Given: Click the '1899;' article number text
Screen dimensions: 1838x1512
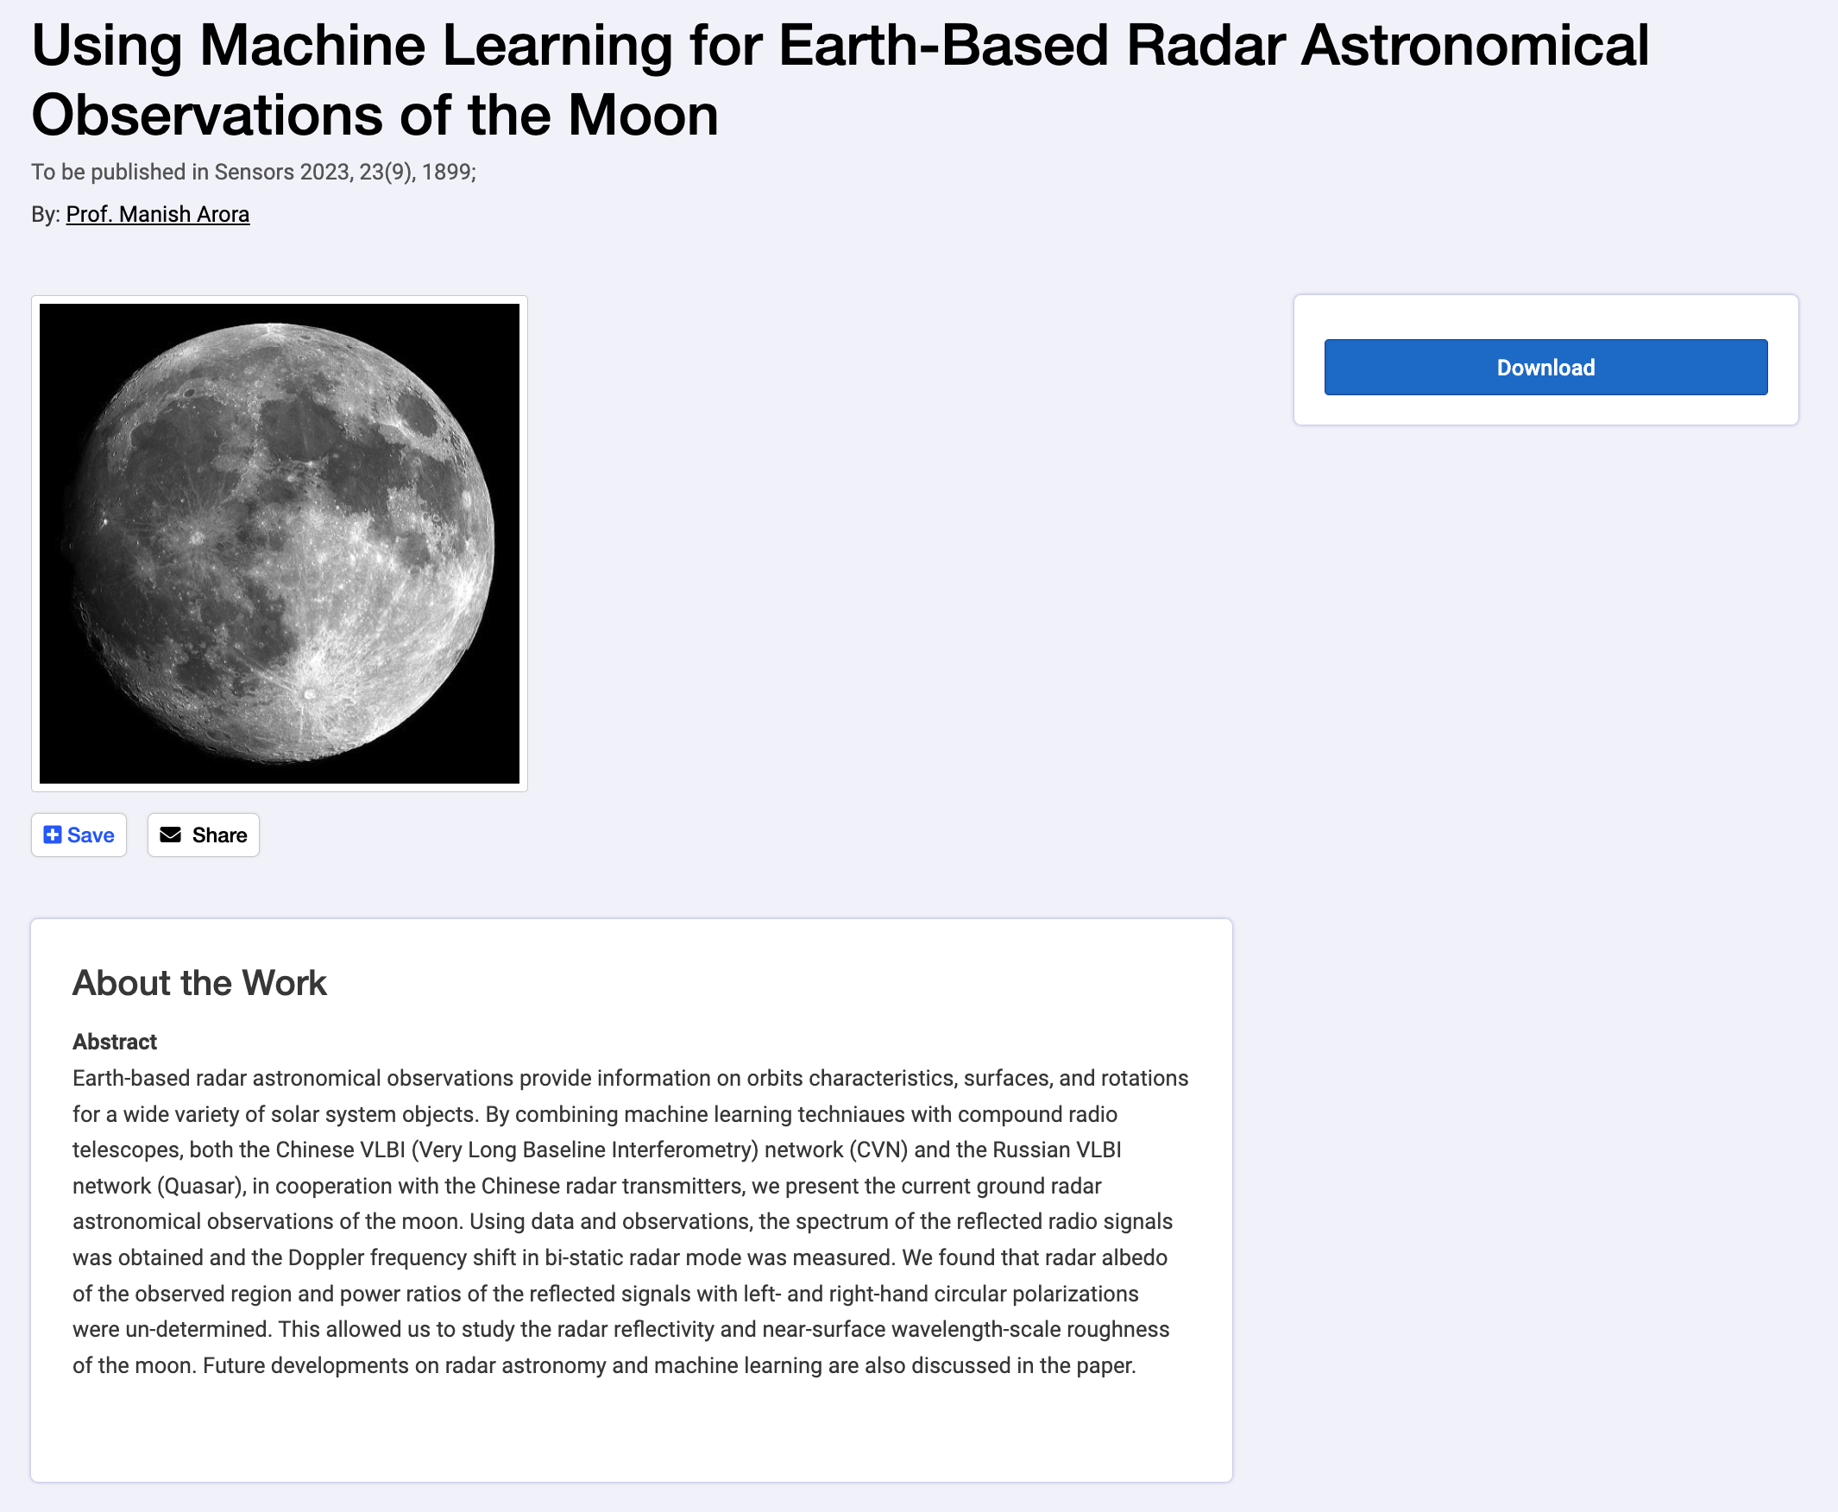Looking at the screenshot, I should 450,173.
